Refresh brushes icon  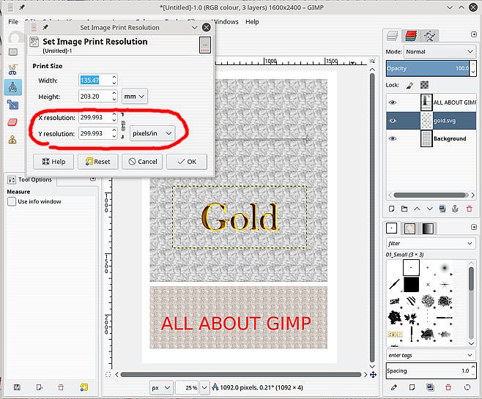467,387
